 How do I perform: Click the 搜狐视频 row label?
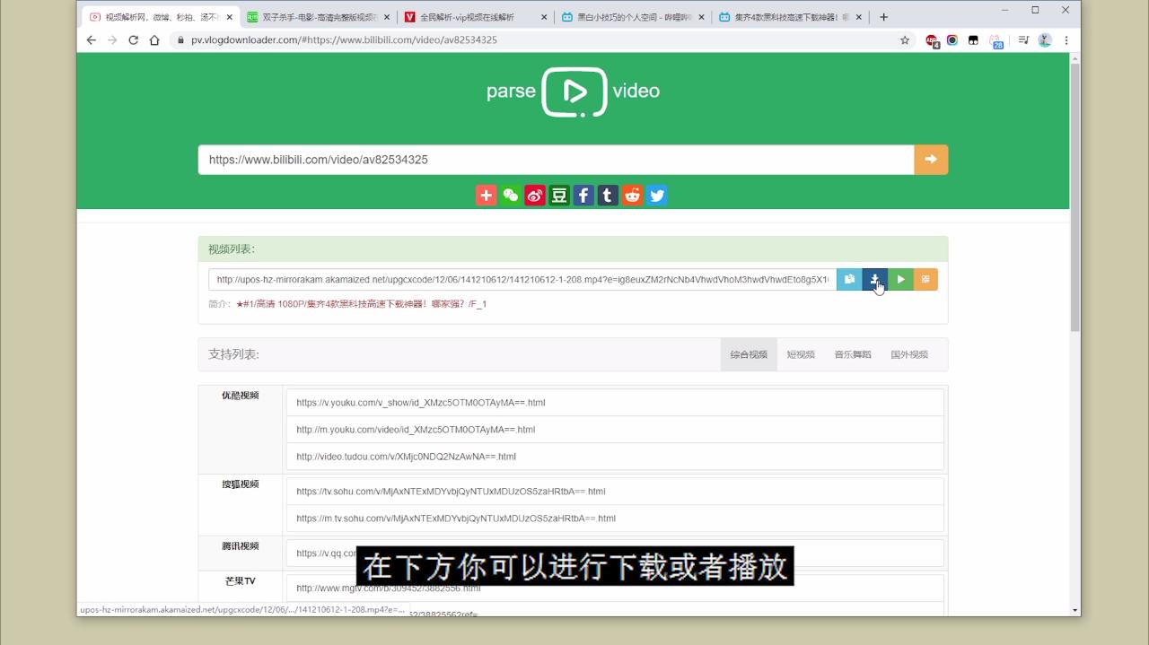(241, 484)
